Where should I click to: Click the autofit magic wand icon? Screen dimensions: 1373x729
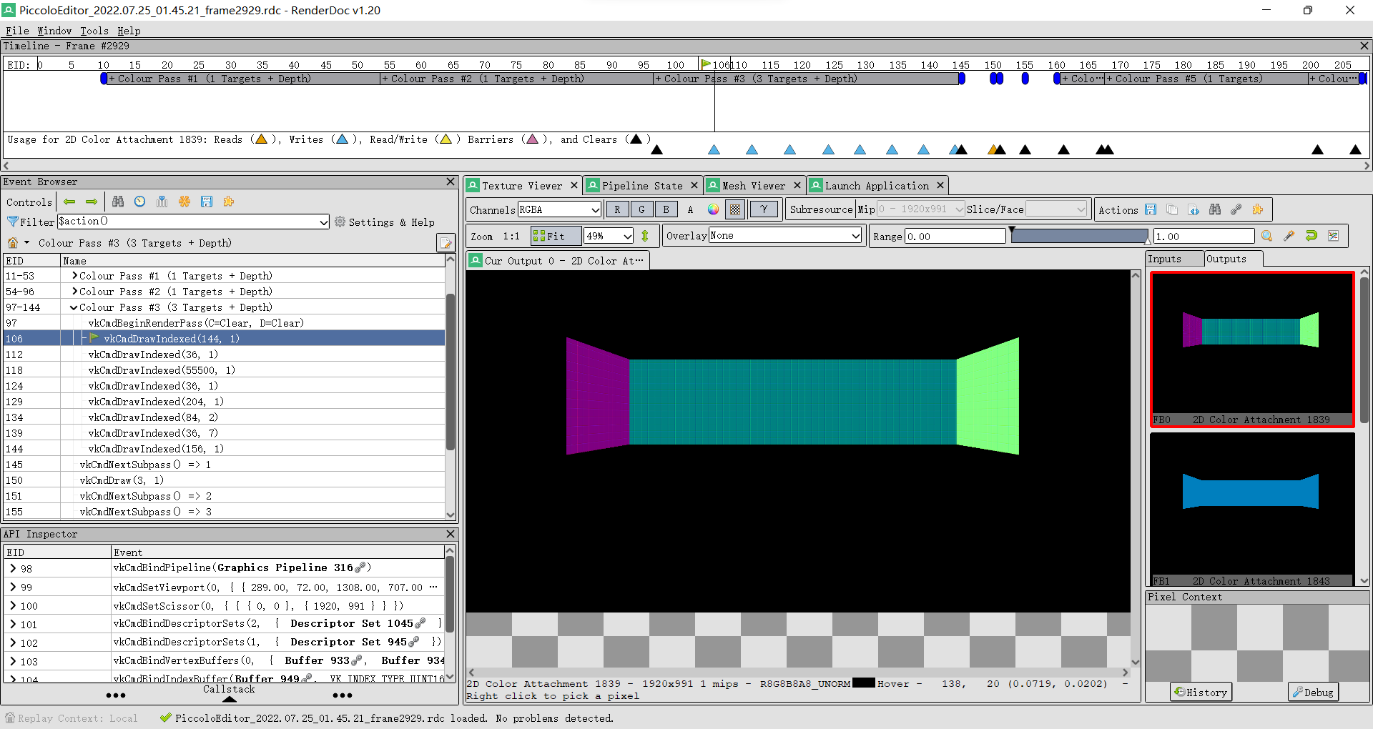[1289, 236]
